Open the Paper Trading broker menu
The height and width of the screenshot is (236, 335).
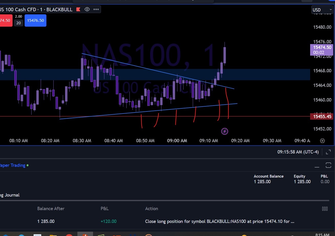tap(13, 165)
